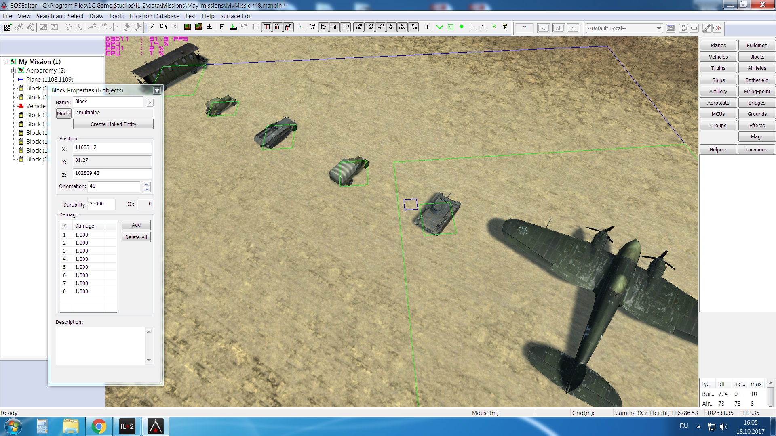Click the bold F toolbar icon
This screenshot has width=776, height=436.
click(x=222, y=27)
